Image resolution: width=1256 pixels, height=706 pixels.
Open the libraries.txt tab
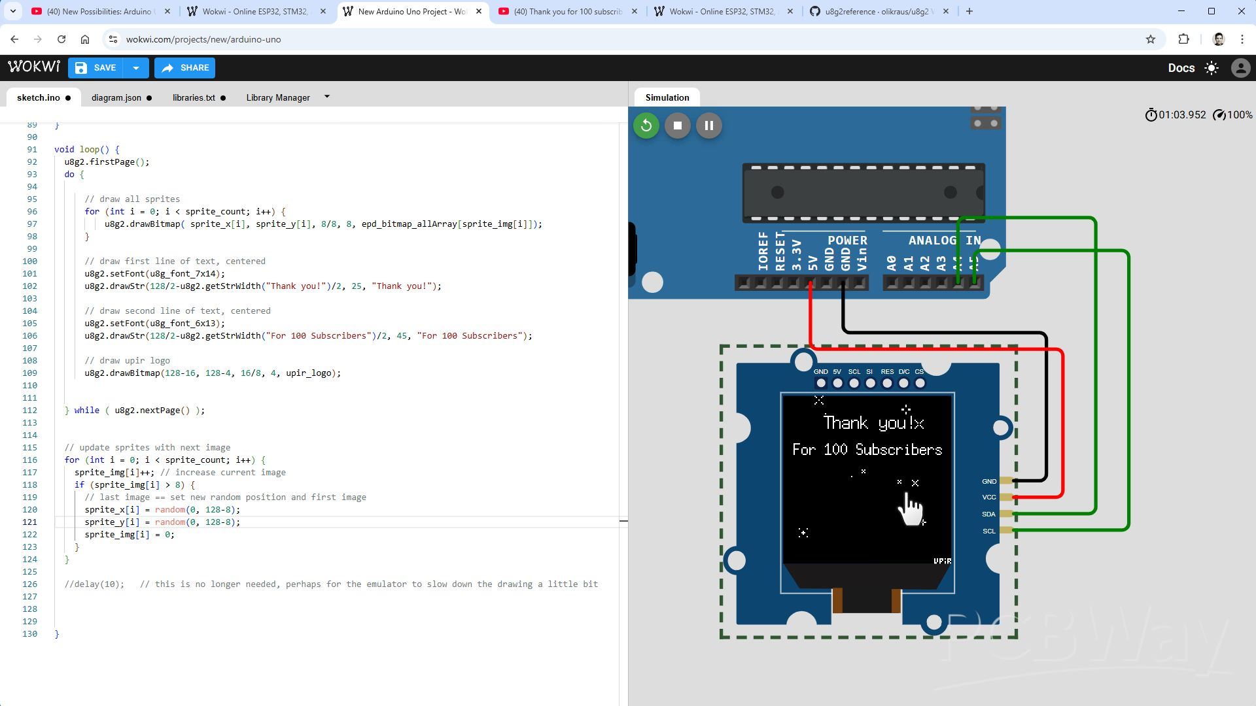click(x=194, y=97)
